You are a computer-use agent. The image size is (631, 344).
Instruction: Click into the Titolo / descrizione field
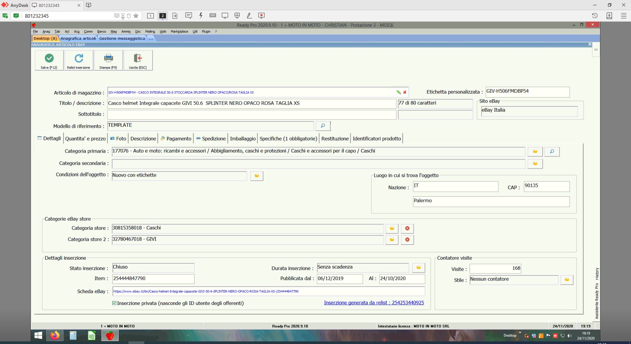pyautogui.click(x=252, y=103)
